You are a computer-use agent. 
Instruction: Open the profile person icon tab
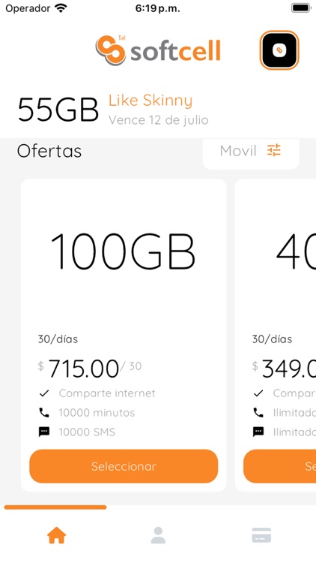[158, 535]
